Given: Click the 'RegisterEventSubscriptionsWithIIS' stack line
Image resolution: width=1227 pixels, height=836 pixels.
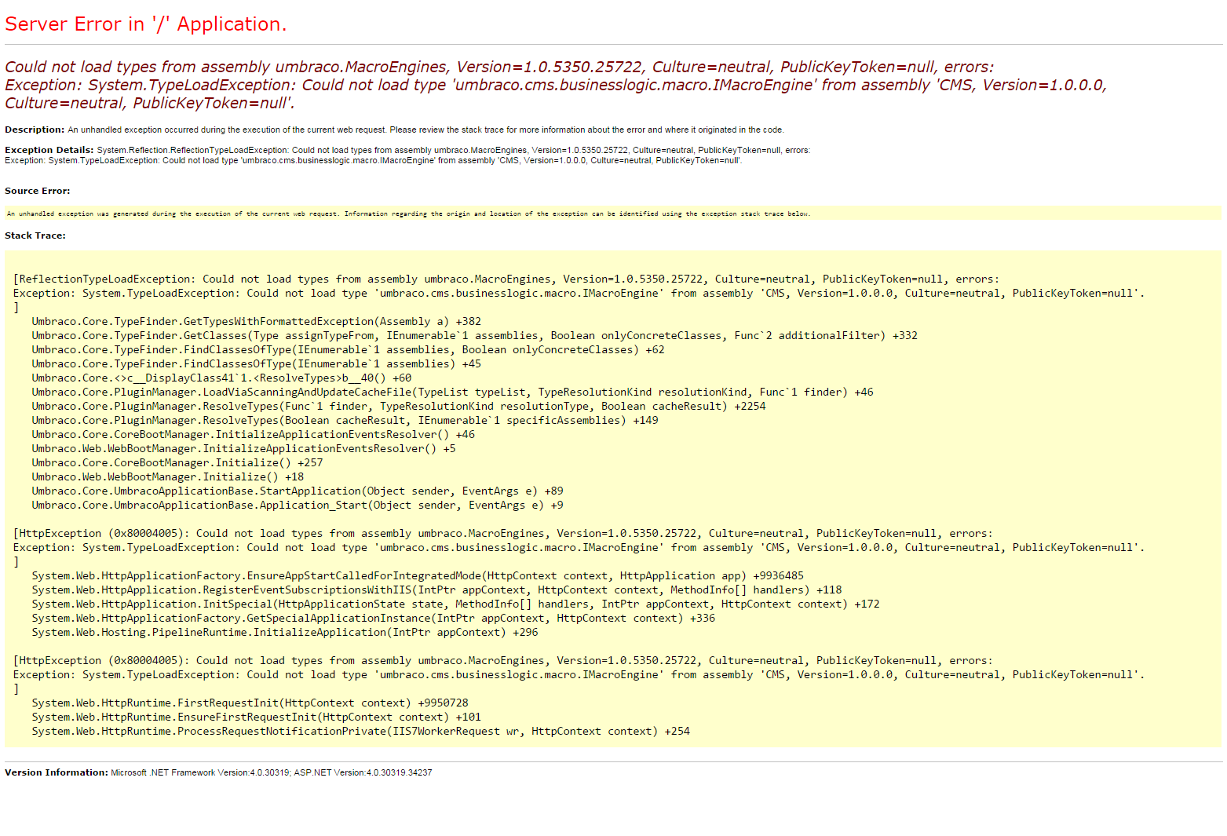Looking at the screenshot, I should [x=436, y=590].
